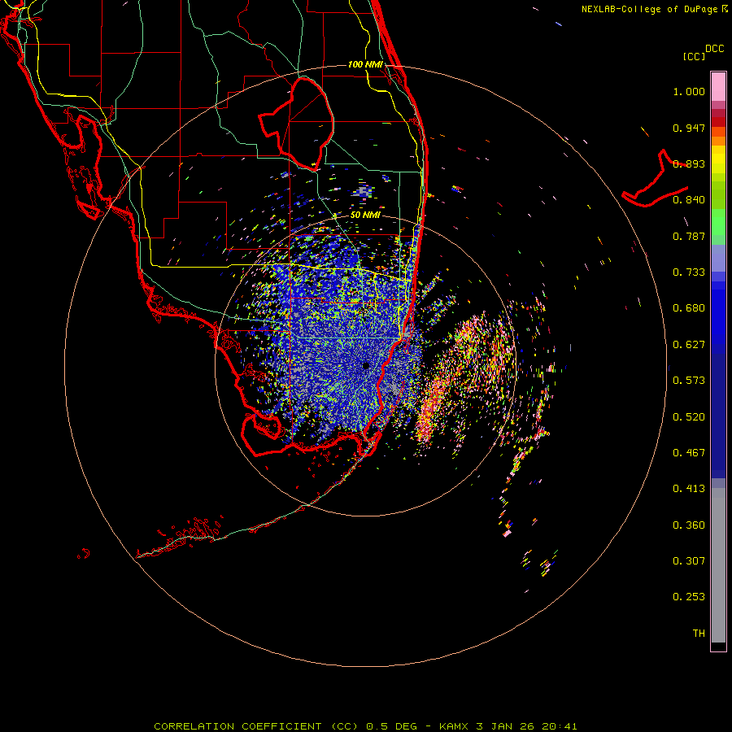Select the 0.413 scale value
The width and height of the screenshot is (732, 732).
[689, 489]
